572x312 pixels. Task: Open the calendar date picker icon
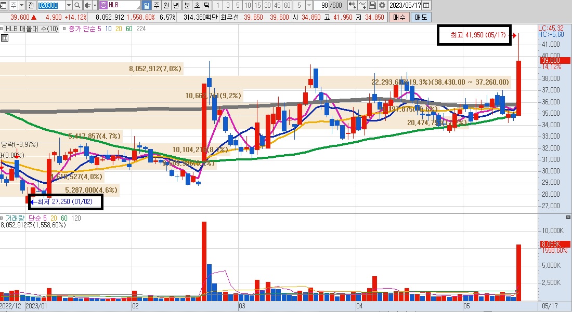click(426, 5)
